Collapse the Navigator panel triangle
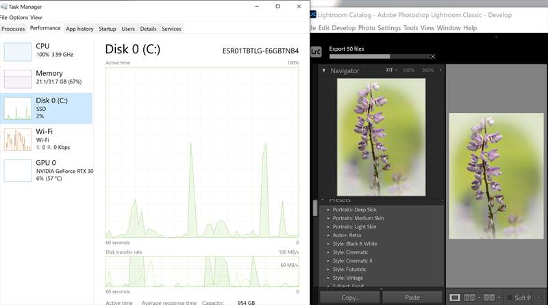Viewport: 548px width, 305px height. tap(324, 70)
